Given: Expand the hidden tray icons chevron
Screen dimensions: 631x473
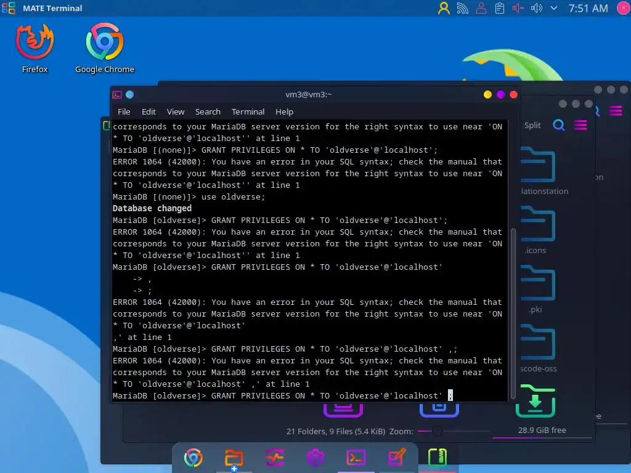Looking at the screenshot, I should (554, 8).
